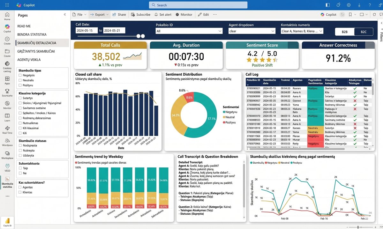Click the start date field 2024-05-15
Image resolution: width=383 pixels, height=229 pixels.
(x=86, y=30)
